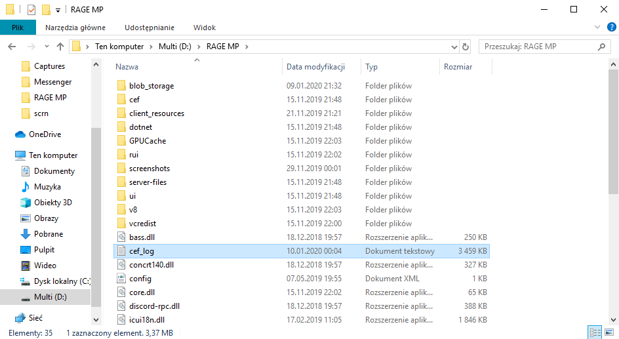Viewport: 619px width, 339px height.
Task: Go back to previous folder
Action: click(12, 47)
